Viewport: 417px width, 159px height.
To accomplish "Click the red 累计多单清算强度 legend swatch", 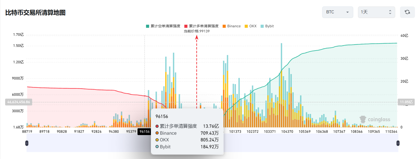I will (x=186, y=26).
